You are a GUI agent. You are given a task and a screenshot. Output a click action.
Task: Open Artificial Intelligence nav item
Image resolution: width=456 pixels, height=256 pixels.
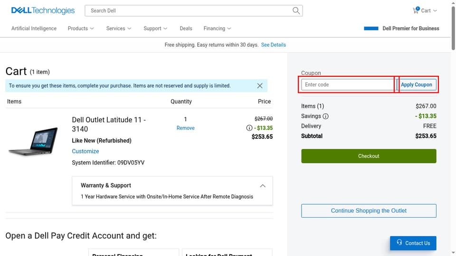pos(34,28)
